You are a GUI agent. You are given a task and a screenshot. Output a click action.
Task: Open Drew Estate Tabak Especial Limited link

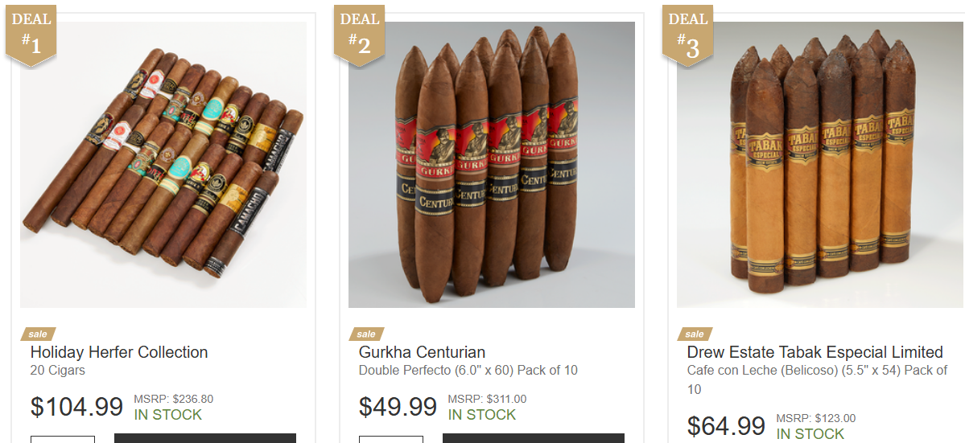coord(814,353)
